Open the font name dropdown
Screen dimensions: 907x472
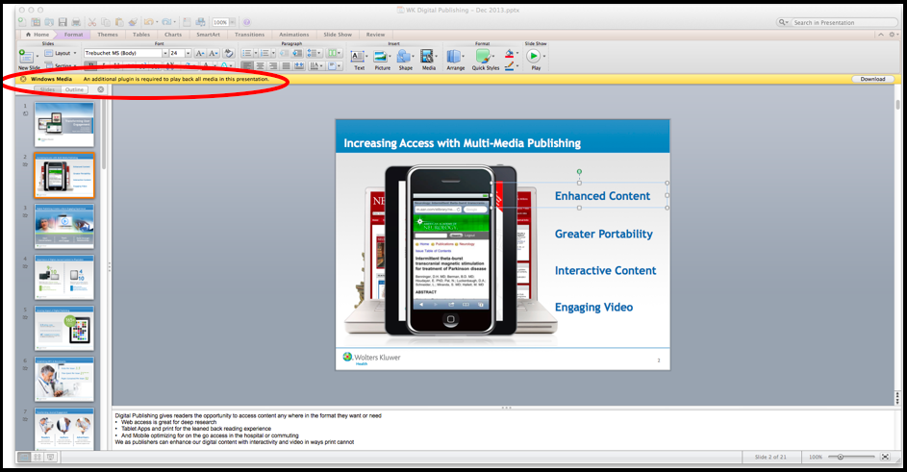click(x=164, y=54)
